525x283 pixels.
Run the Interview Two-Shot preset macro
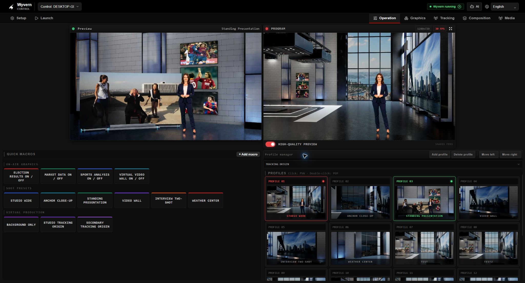(169, 200)
